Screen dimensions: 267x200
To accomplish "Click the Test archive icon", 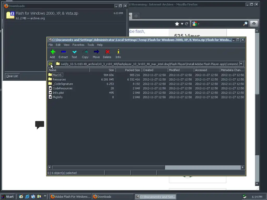I will tap(74, 52).
